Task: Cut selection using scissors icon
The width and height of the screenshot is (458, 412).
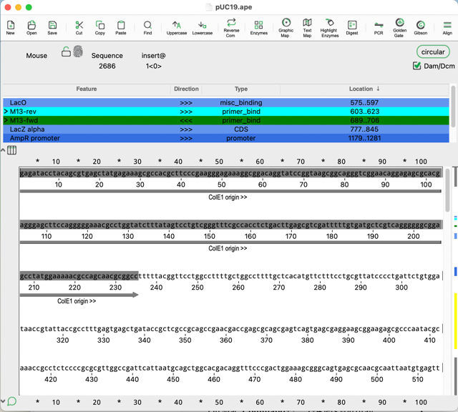Action: pos(79,27)
